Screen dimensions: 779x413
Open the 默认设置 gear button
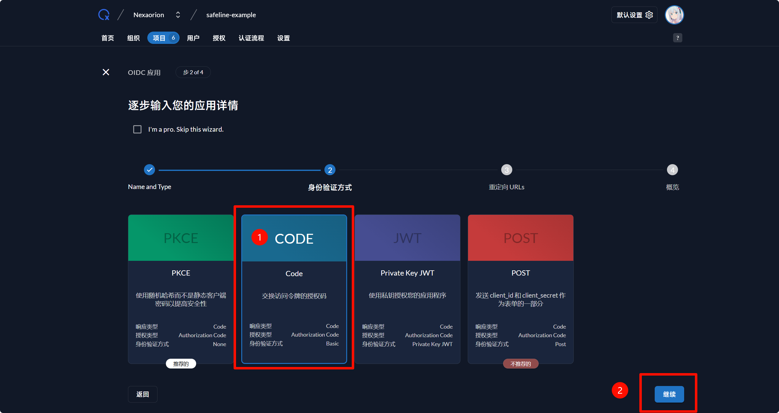click(634, 15)
